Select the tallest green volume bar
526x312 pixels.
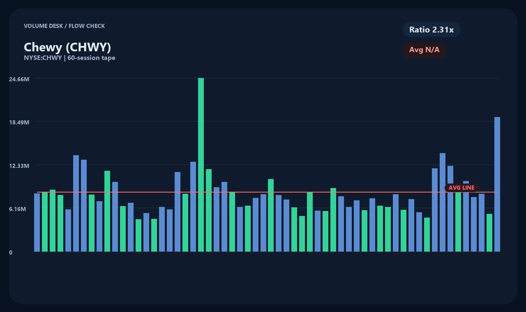(201, 165)
